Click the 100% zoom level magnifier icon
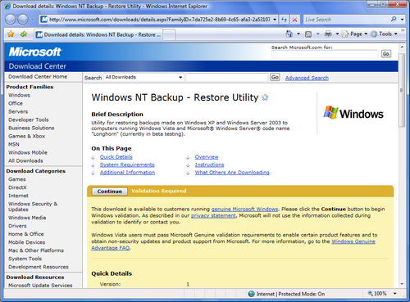The image size is (410, 302). 371,293
